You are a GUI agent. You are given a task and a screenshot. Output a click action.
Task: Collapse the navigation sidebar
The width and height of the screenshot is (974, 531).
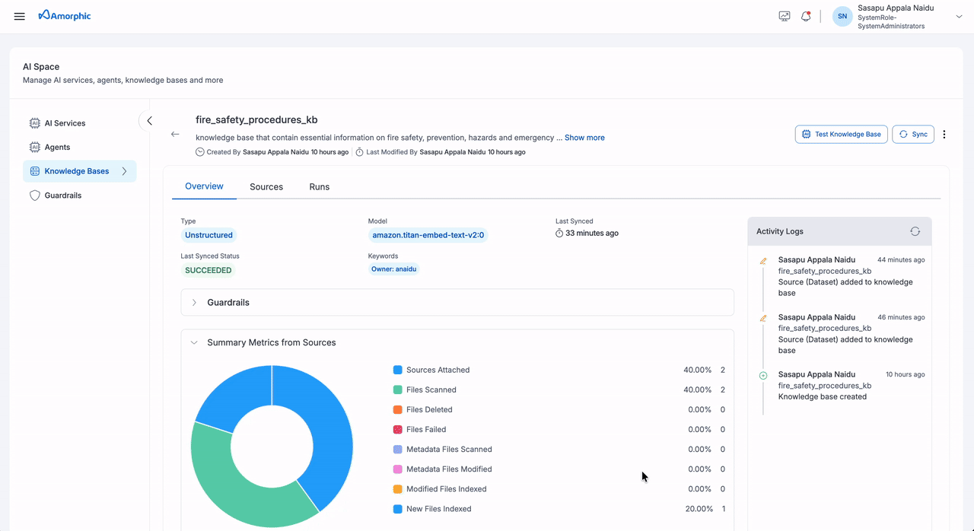tap(149, 120)
